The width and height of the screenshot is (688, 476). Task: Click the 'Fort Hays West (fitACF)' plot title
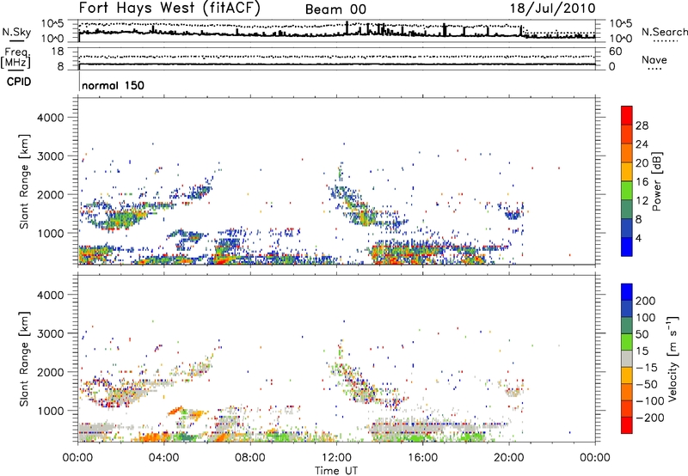(169, 8)
